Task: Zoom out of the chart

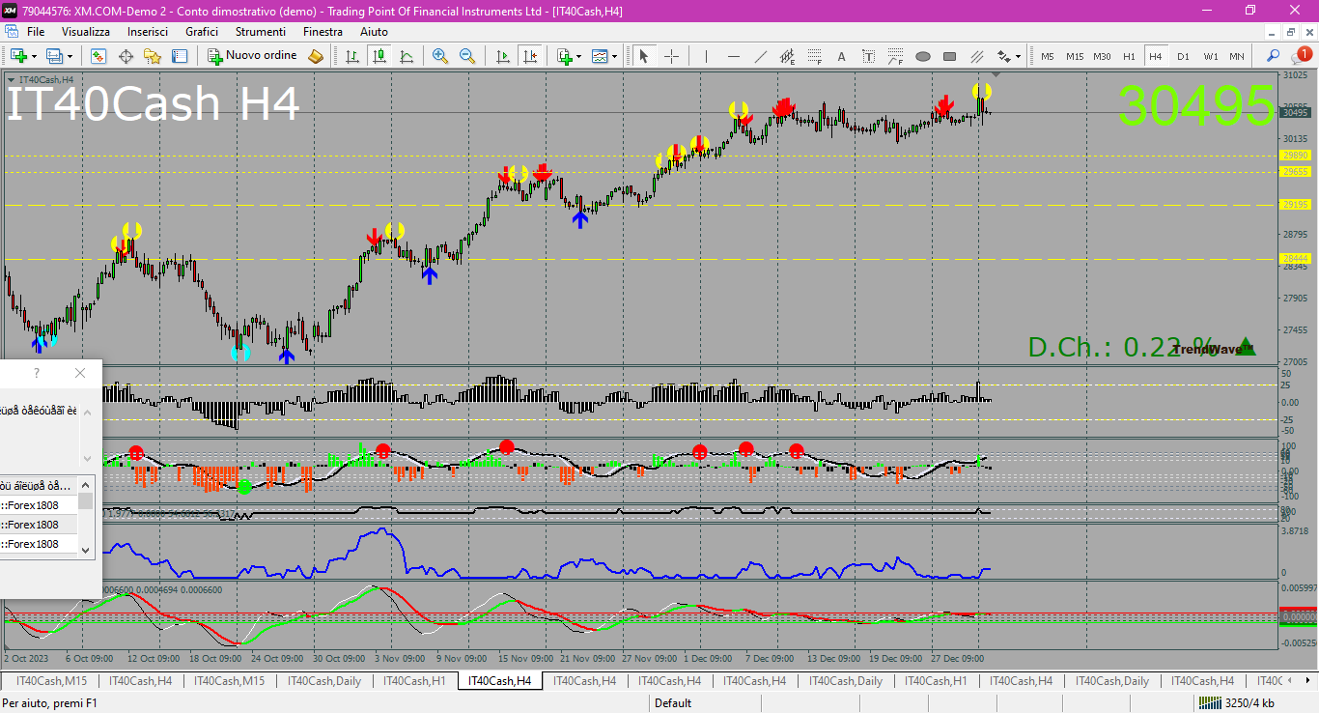Action: coord(467,56)
